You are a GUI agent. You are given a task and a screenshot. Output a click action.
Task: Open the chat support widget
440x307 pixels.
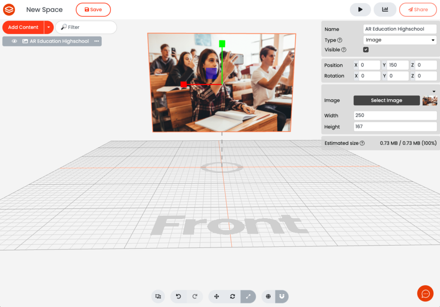[x=425, y=294]
